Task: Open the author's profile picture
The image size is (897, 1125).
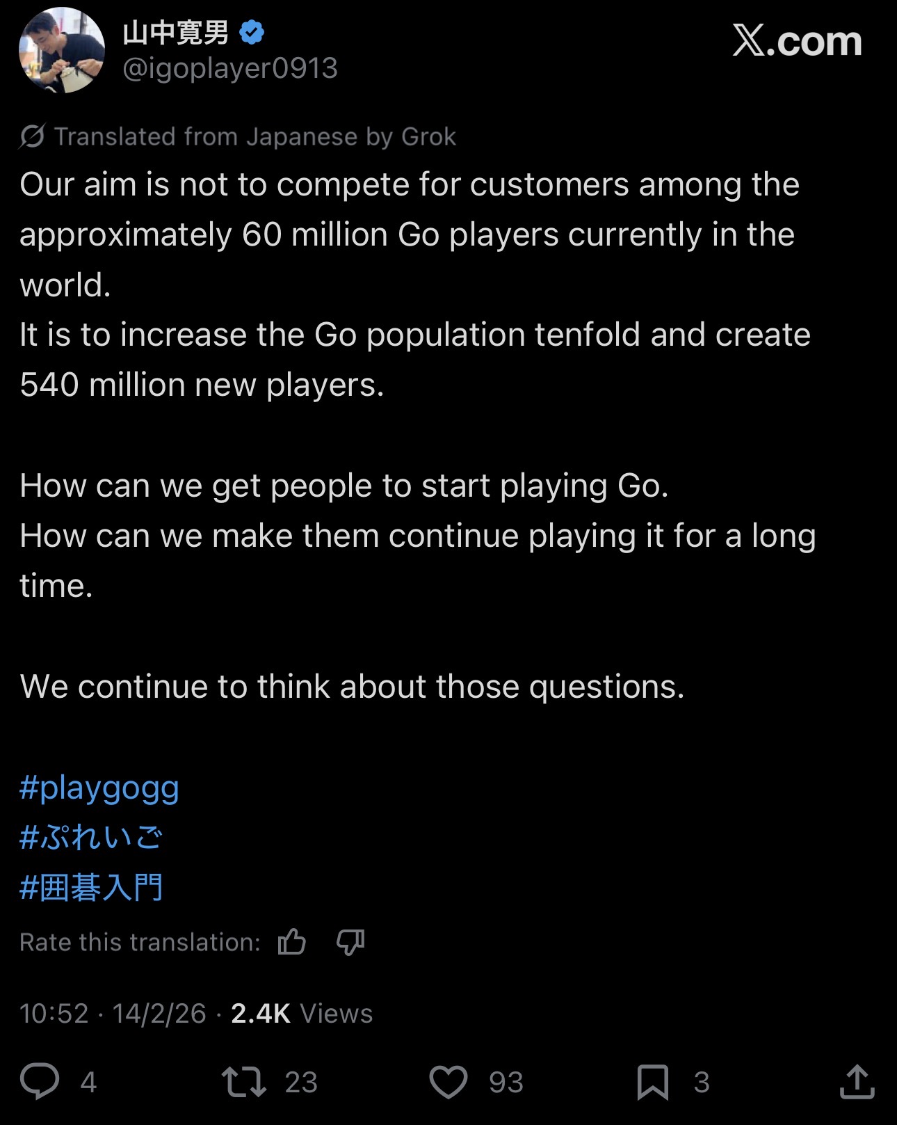Action: pos(62,50)
